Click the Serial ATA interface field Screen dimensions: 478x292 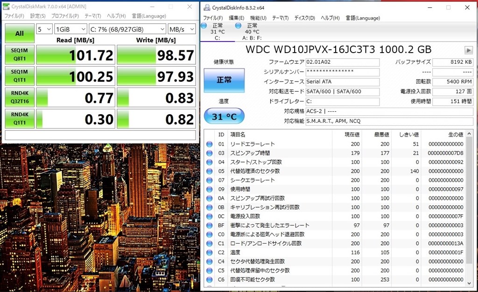(x=343, y=82)
